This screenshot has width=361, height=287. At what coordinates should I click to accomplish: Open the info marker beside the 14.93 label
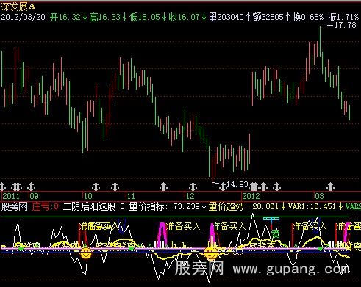pos(223,186)
